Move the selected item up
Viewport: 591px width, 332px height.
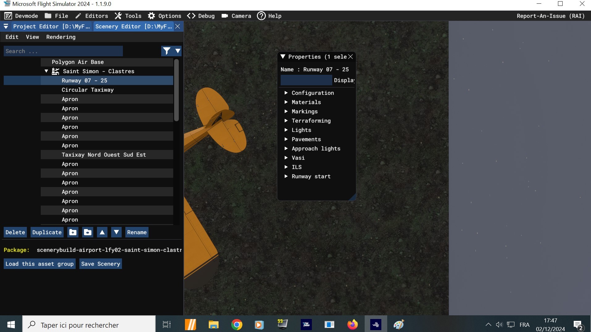click(x=102, y=232)
